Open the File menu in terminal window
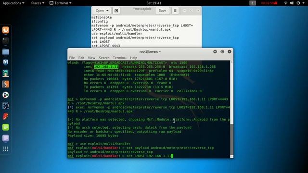 [72, 58]
